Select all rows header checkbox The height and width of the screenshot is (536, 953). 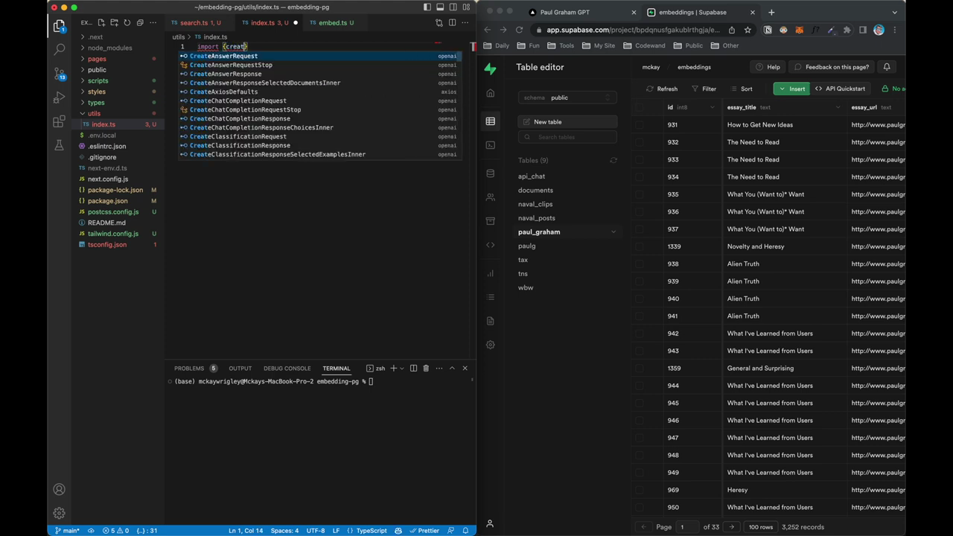tap(640, 107)
